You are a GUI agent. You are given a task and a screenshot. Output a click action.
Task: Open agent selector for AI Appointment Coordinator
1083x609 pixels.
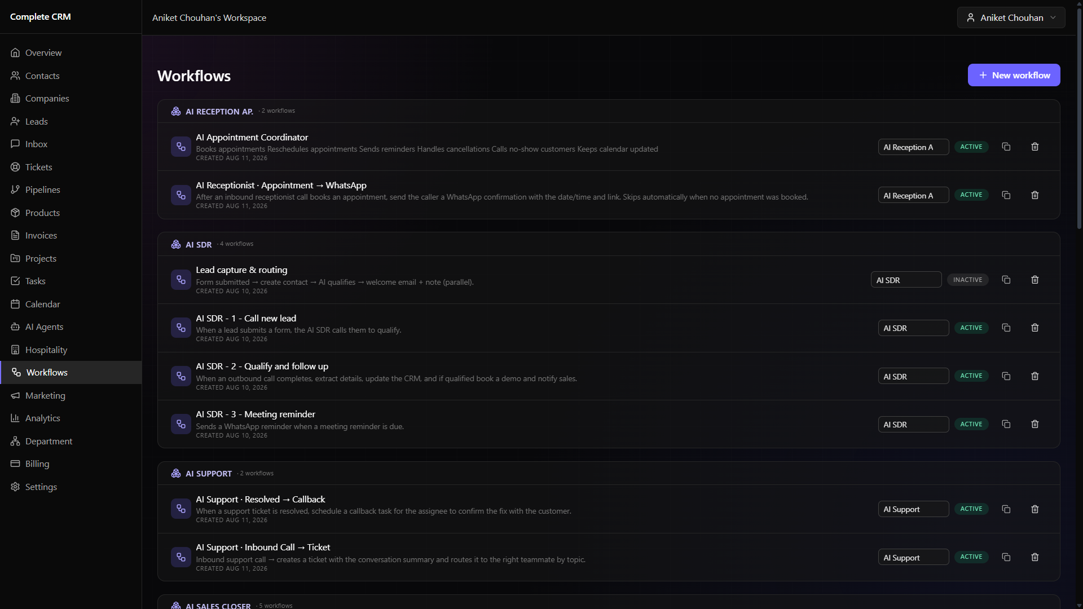tap(913, 147)
